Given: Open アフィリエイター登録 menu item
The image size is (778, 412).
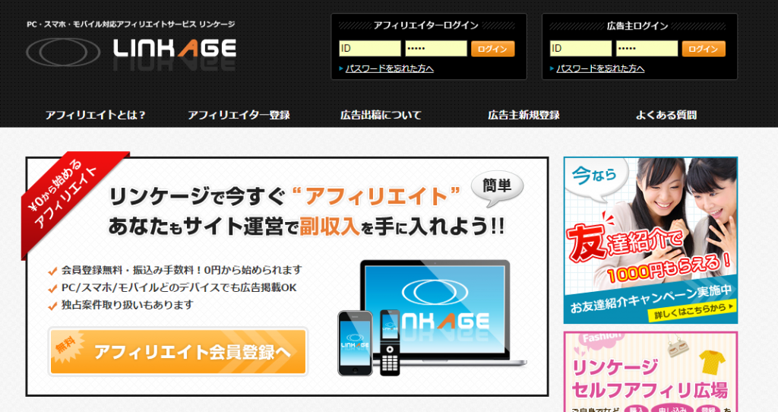Looking at the screenshot, I should 239,115.
